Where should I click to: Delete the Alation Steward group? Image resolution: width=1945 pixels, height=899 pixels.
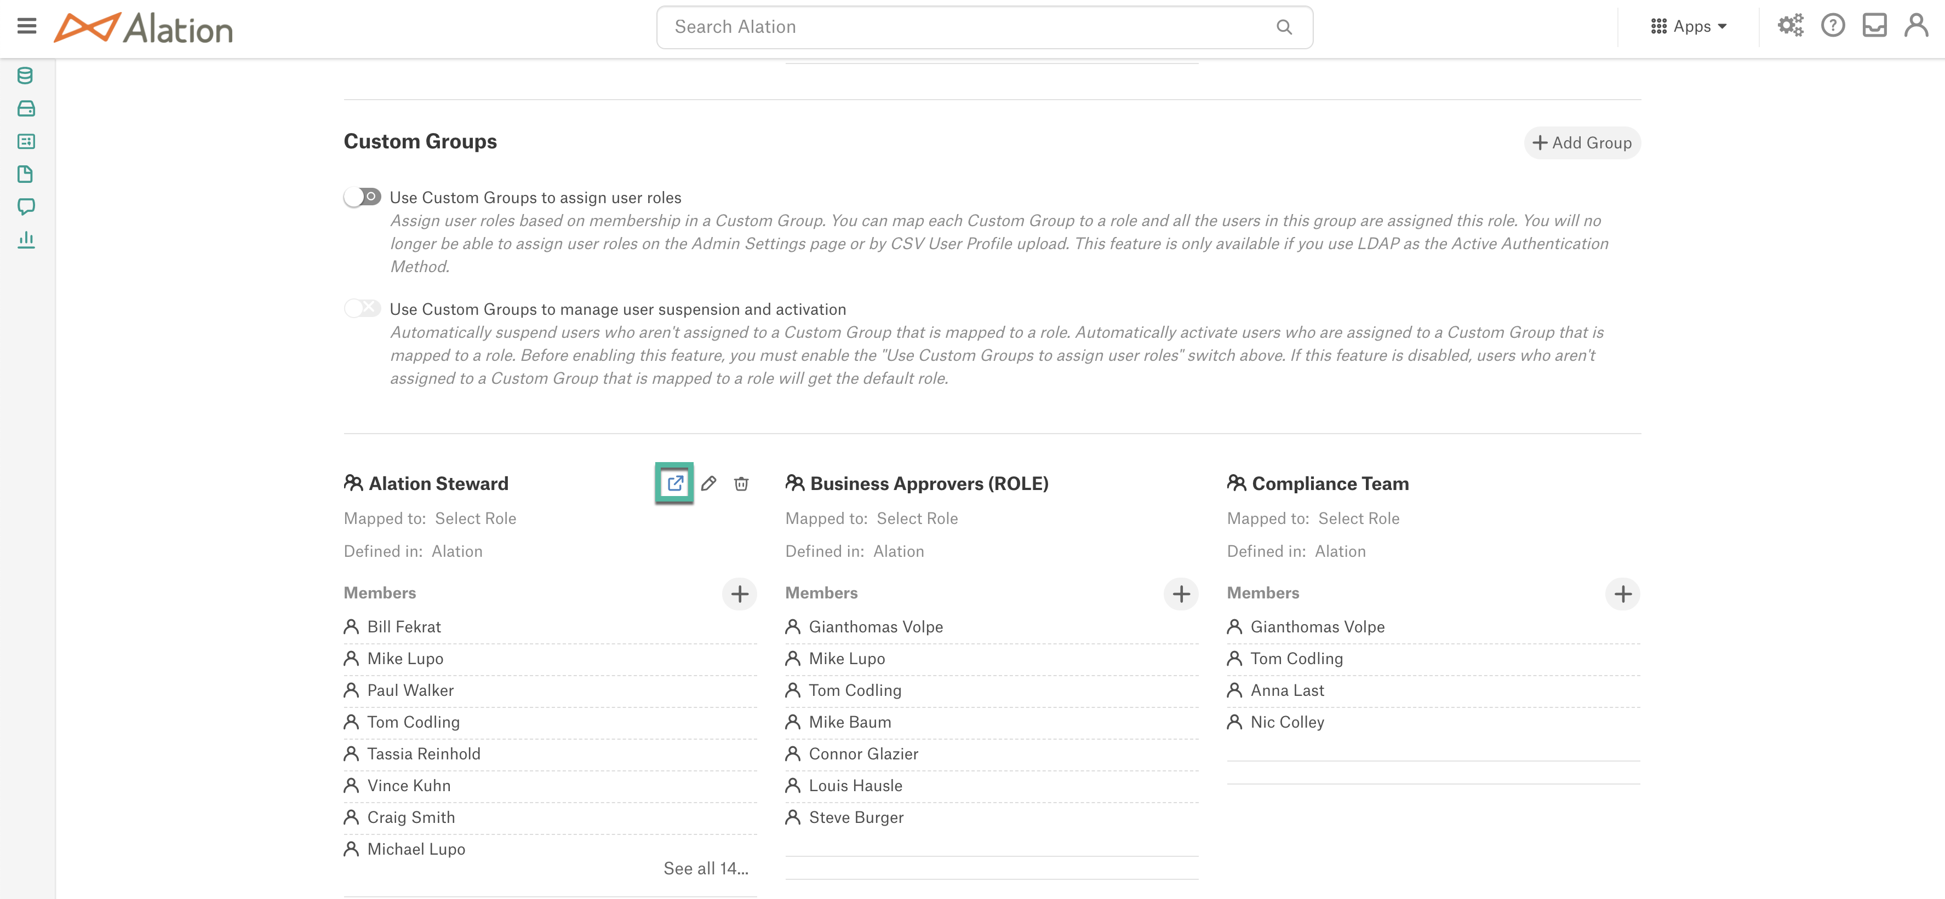(741, 483)
